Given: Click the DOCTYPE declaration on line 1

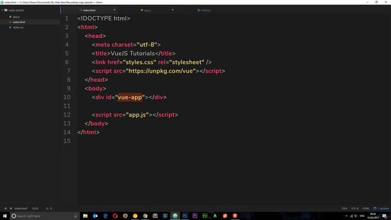Looking at the screenshot, I should 104,18.
